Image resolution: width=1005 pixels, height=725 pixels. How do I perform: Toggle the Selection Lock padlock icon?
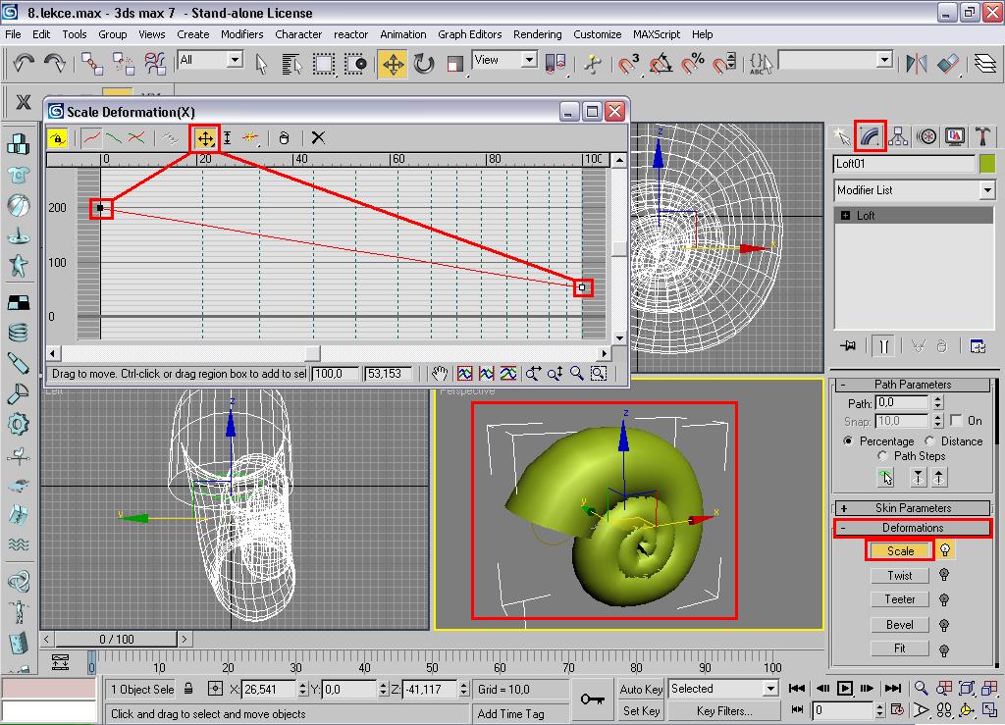(188, 689)
